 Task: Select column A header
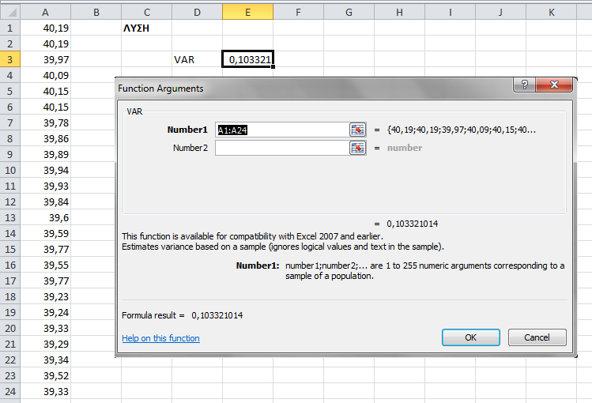tap(45, 12)
